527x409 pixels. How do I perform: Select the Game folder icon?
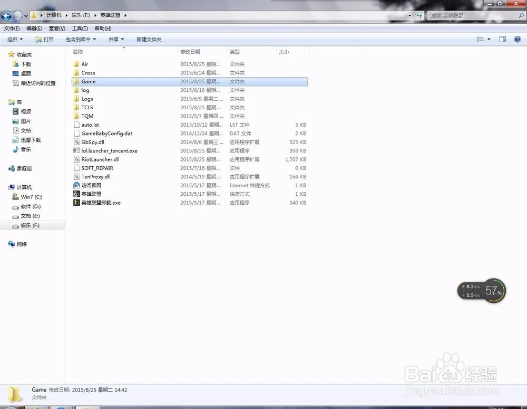76,81
